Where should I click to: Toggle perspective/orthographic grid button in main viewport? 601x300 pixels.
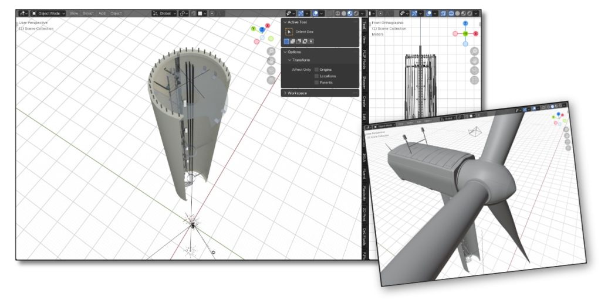click(271, 80)
